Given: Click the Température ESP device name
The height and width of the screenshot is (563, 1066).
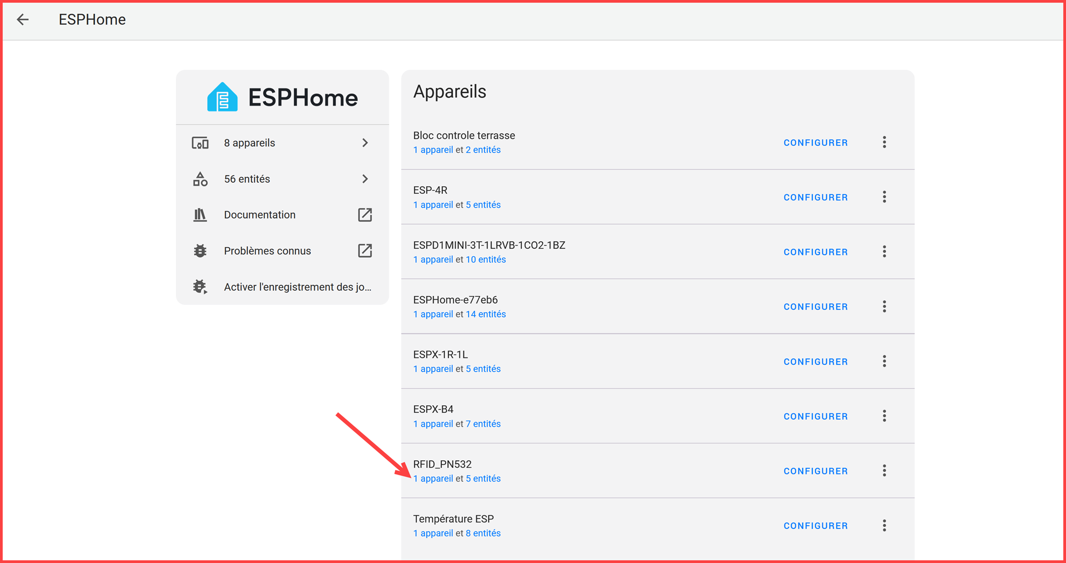Looking at the screenshot, I should (454, 519).
